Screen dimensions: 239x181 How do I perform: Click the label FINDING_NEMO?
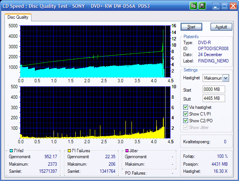[213, 61]
